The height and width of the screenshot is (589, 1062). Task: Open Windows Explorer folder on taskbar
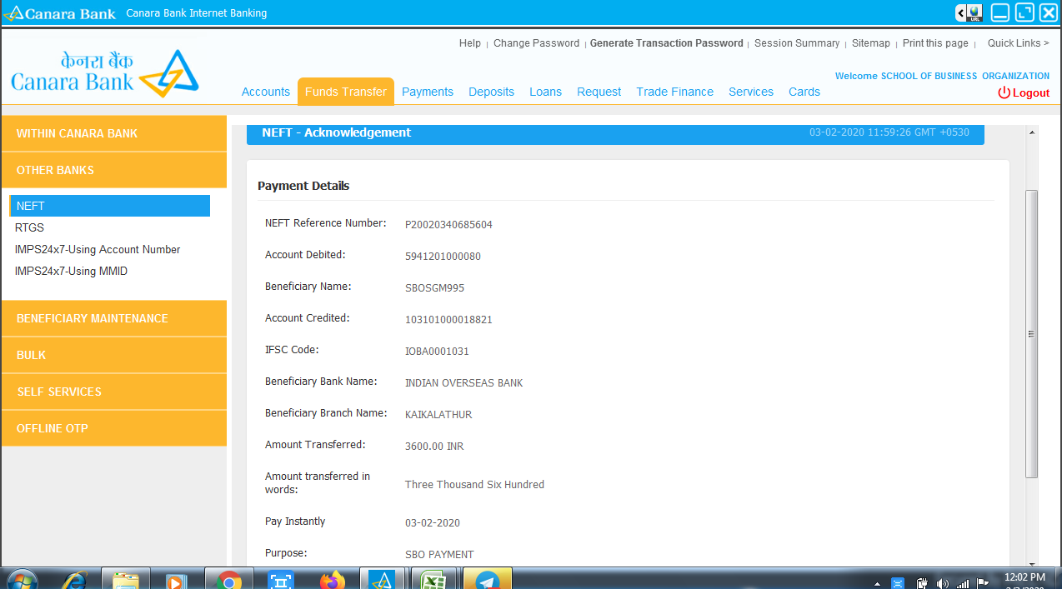[126, 580]
